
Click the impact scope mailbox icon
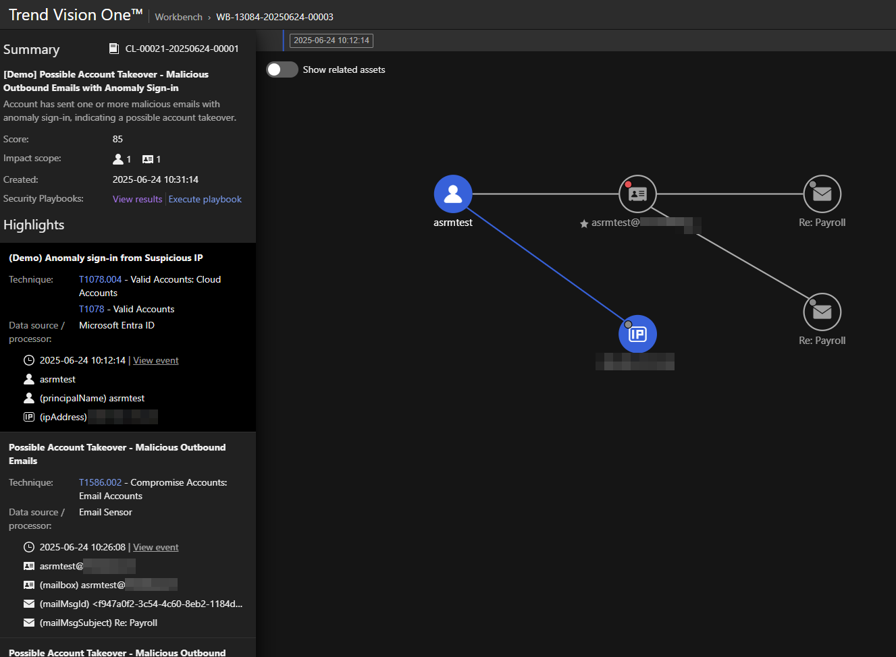point(148,159)
